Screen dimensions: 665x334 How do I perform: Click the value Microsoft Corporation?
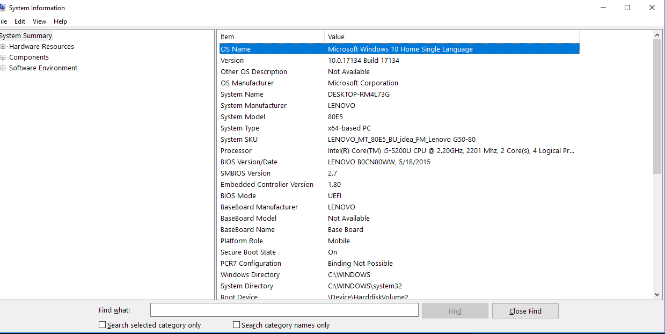coord(363,83)
